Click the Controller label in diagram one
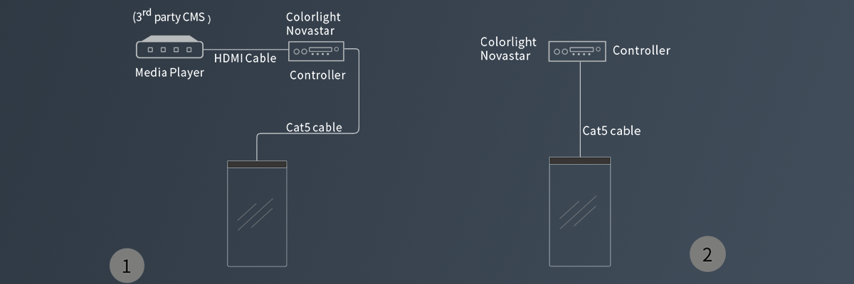Image resolution: width=854 pixels, height=284 pixels. (317, 75)
